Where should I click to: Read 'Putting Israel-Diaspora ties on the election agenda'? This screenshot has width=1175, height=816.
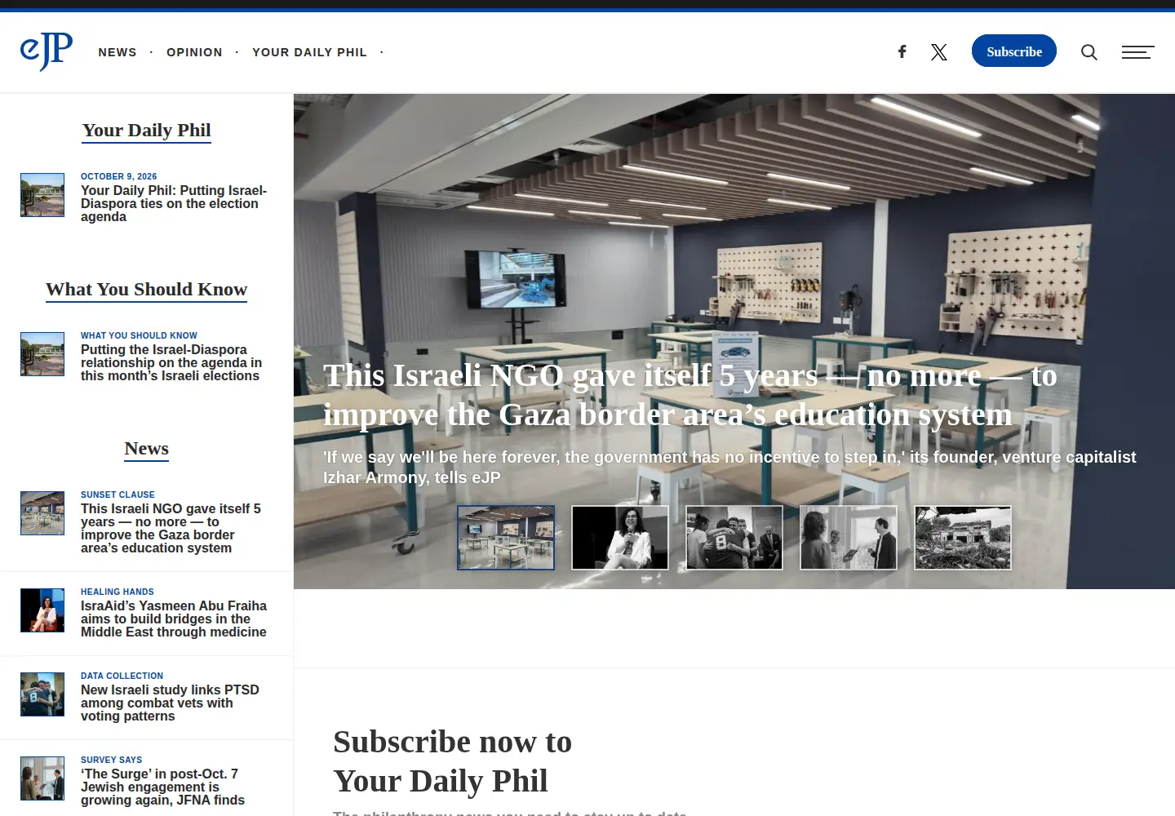[174, 204]
